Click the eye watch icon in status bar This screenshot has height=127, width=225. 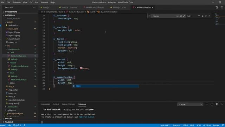pyautogui.click(x=9, y=126)
